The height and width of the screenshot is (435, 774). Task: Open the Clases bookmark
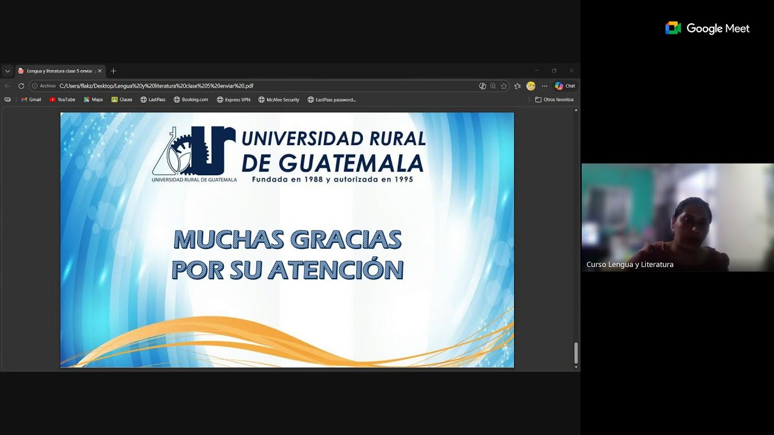122,100
